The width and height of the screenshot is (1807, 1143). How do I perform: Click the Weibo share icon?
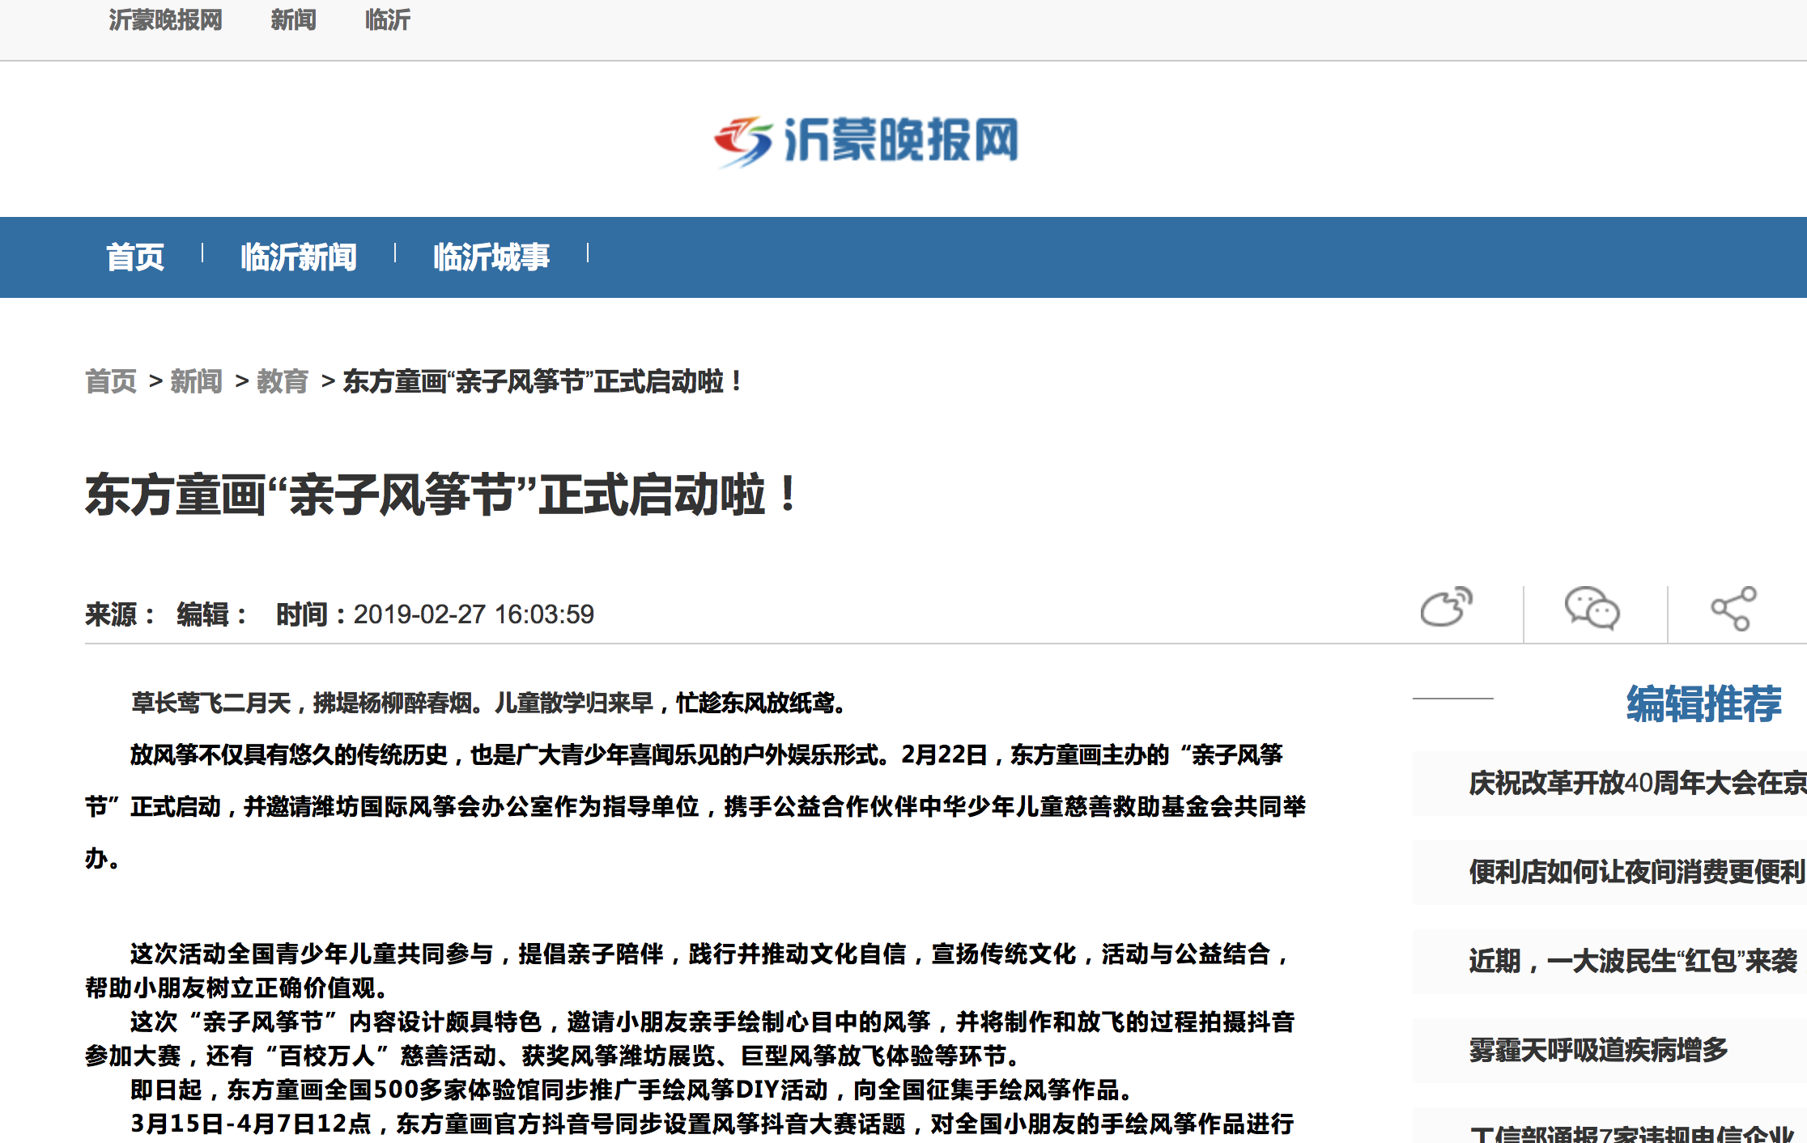(x=1446, y=608)
